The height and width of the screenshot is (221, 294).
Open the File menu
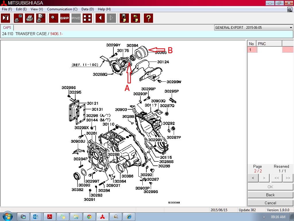coord(7,9)
